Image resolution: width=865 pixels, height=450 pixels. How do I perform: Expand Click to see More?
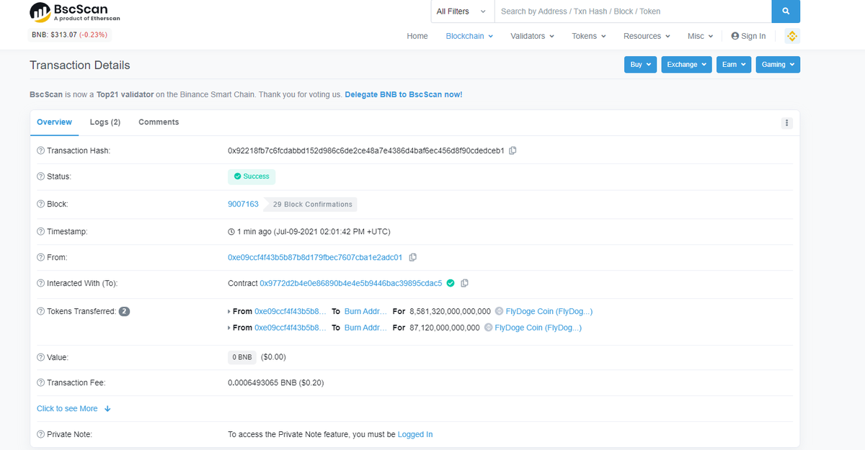click(74, 409)
